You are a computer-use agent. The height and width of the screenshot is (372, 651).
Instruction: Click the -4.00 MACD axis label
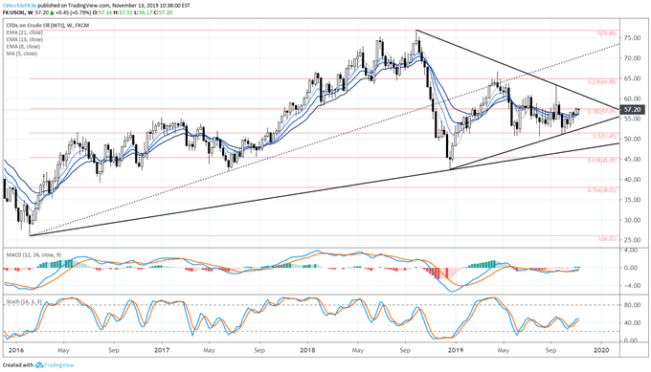632,285
